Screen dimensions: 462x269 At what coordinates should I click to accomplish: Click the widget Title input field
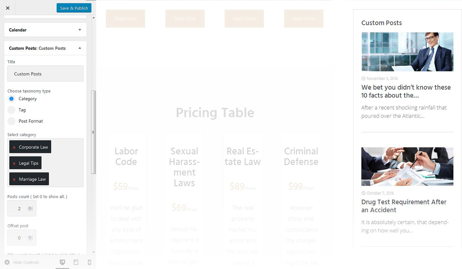(x=45, y=74)
